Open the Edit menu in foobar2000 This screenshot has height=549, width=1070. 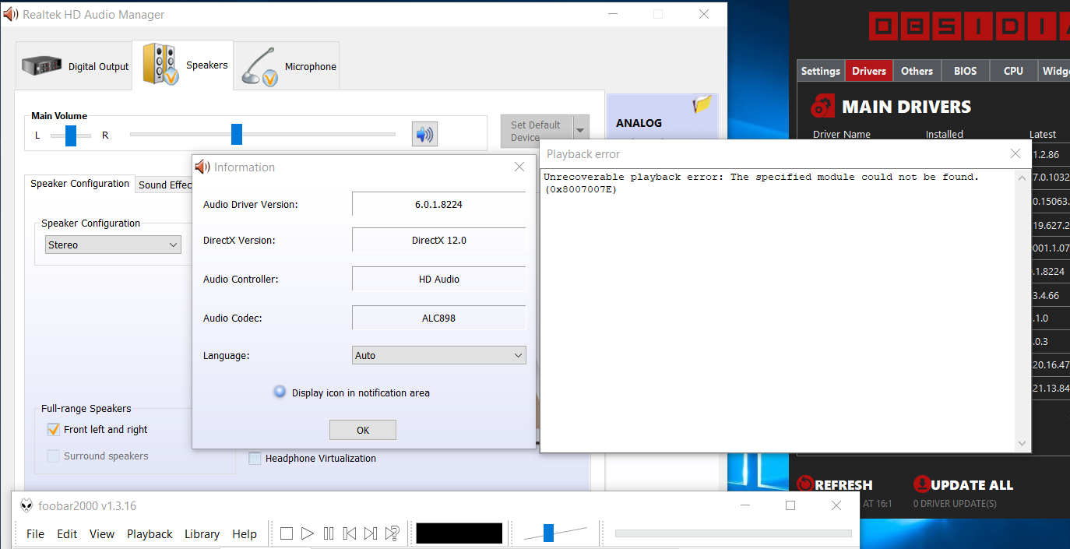pos(67,533)
